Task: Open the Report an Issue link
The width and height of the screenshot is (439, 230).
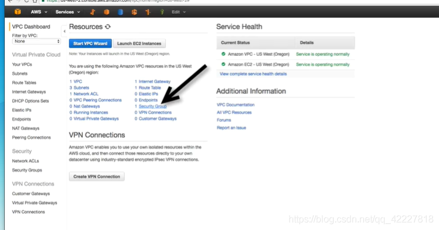Action: point(231,128)
